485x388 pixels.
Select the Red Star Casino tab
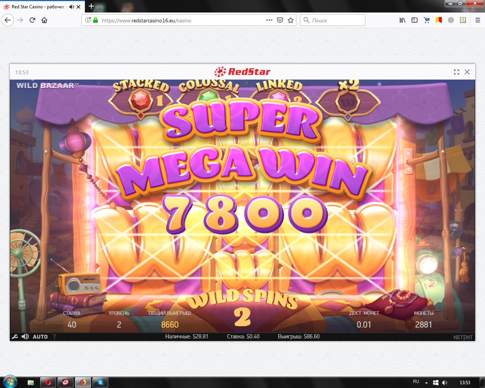[39, 7]
